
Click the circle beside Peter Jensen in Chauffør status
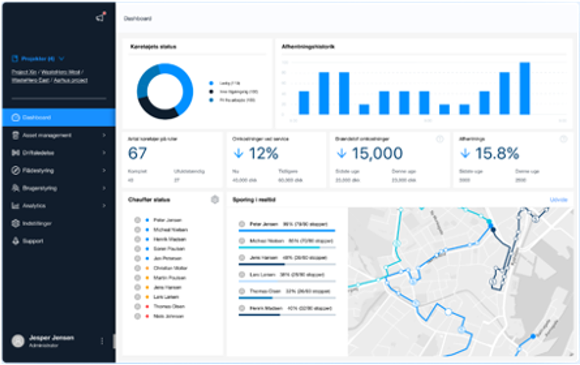138,220
